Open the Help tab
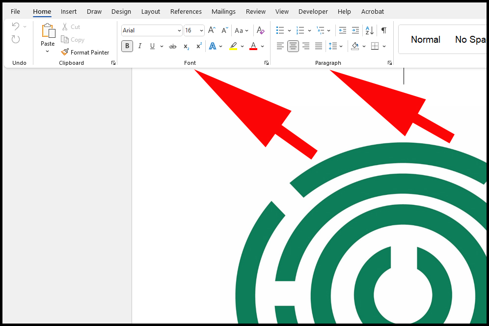The width and height of the screenshot is (489, 326). 344,12
